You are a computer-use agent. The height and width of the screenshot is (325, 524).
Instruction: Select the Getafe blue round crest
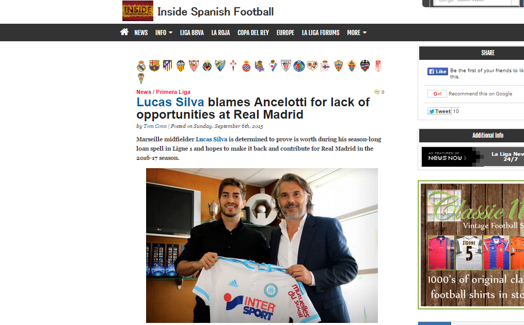coord(299,66)
